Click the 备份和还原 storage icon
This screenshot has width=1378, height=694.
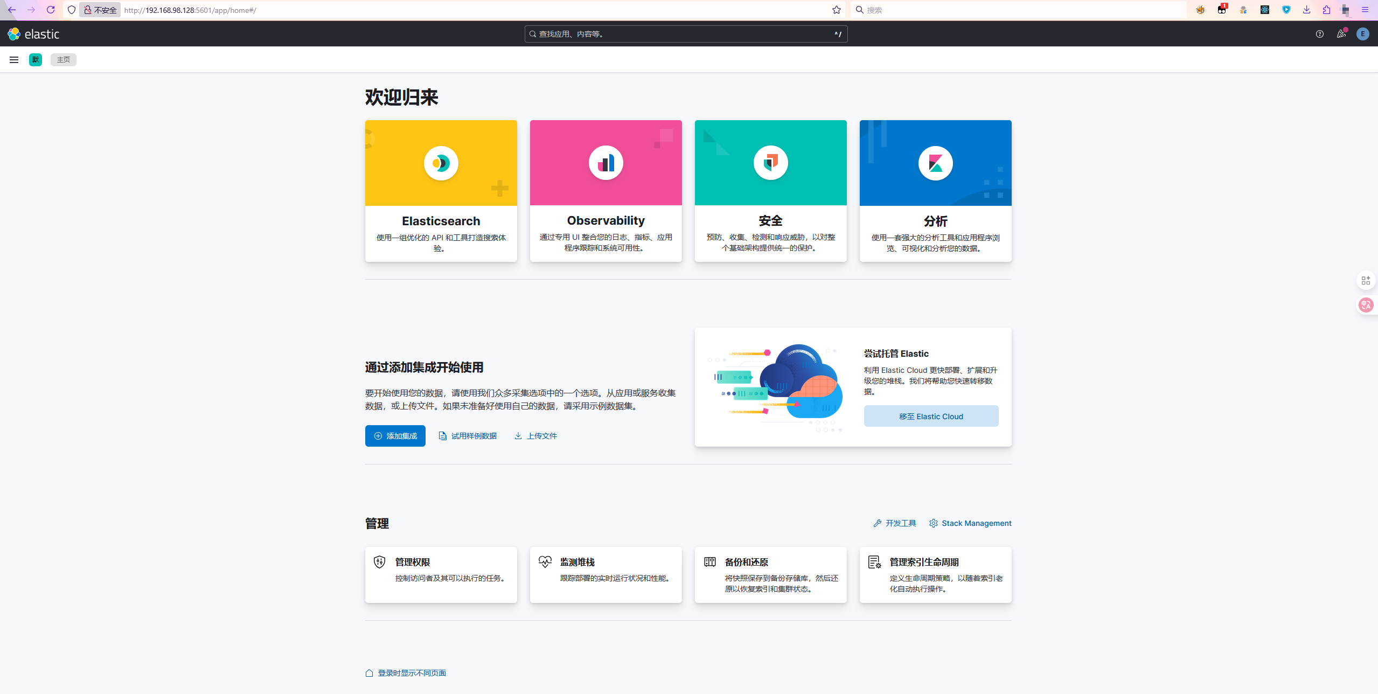coord(710,562)
